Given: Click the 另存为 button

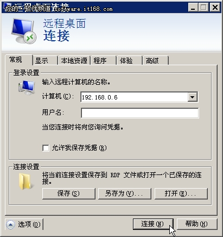Looking at the screenshot, I should tap(125, 194).
